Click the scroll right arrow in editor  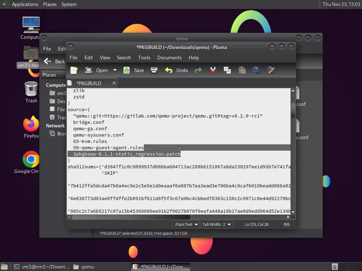click(x=288, y=217)
